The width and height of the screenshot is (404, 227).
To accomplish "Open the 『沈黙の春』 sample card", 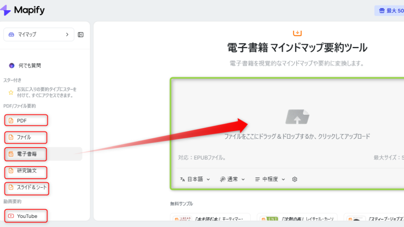I will tap(297, 218).
